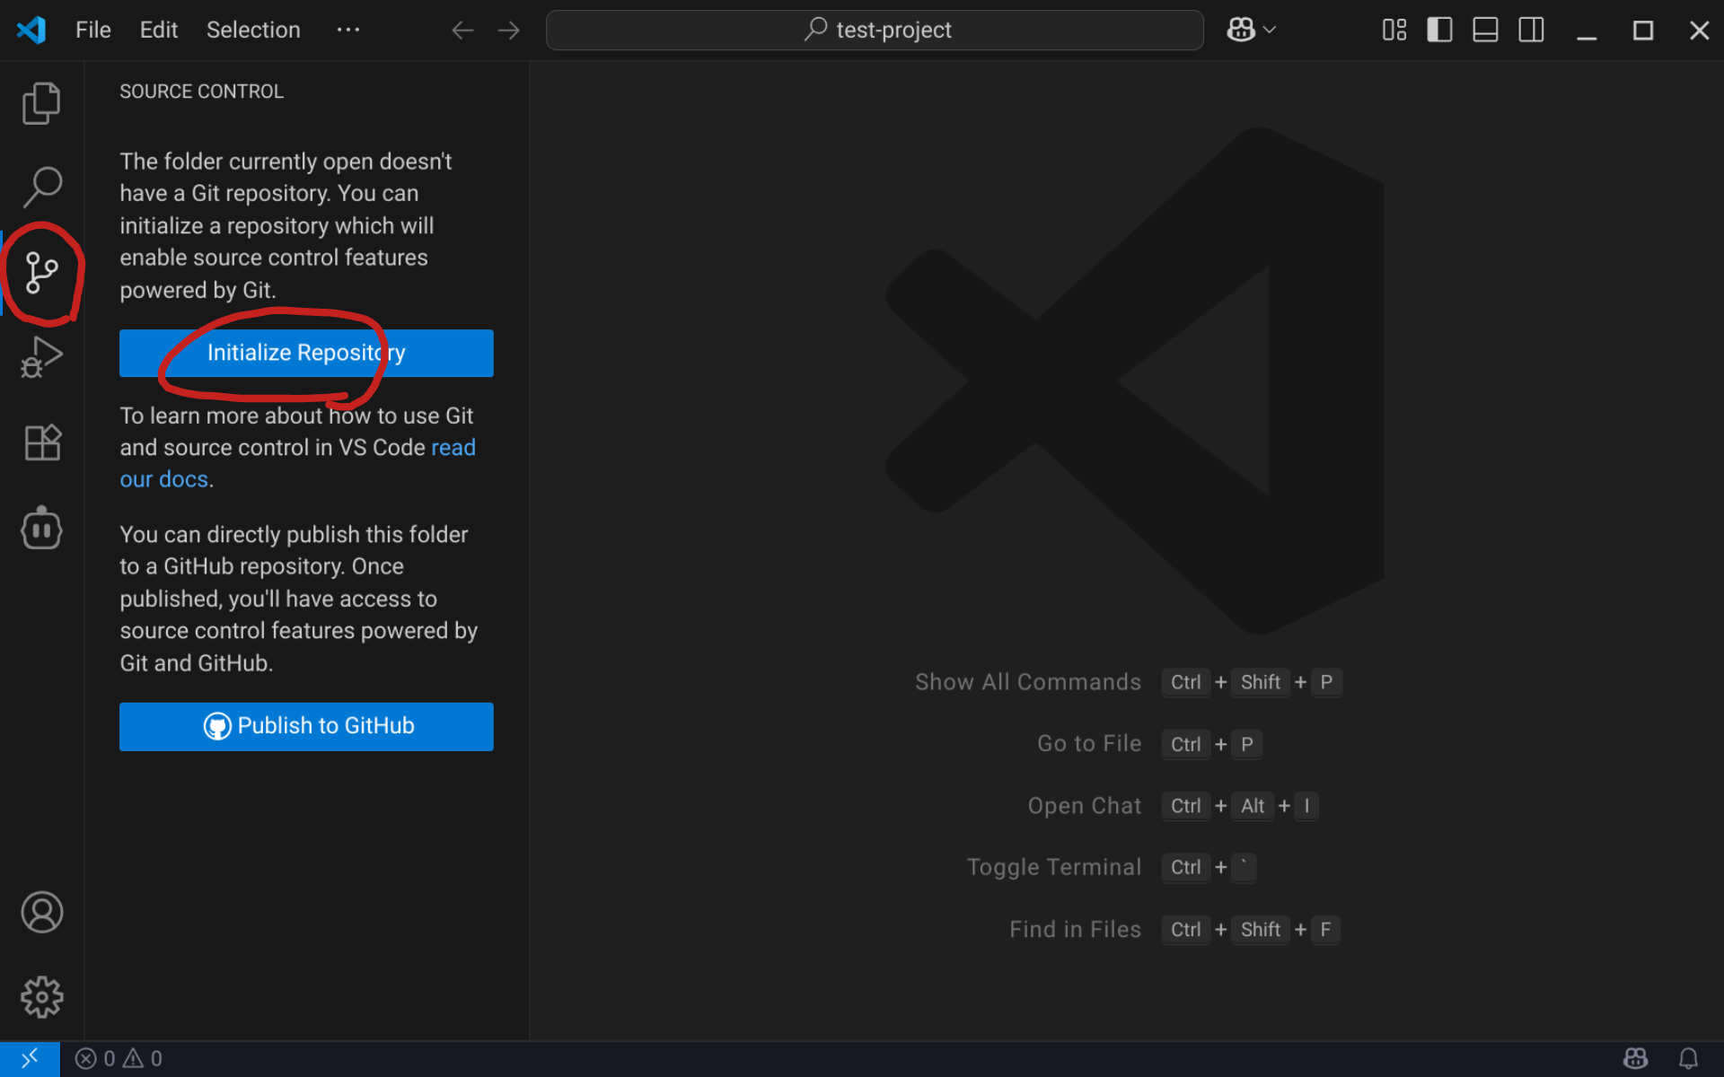Open the Explorer view in activity bar

click(x=41, y=103)
